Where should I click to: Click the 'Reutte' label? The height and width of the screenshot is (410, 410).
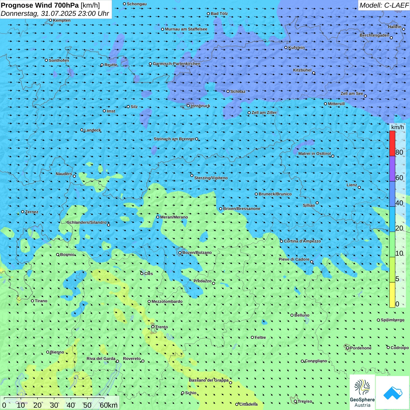[111, 65]
